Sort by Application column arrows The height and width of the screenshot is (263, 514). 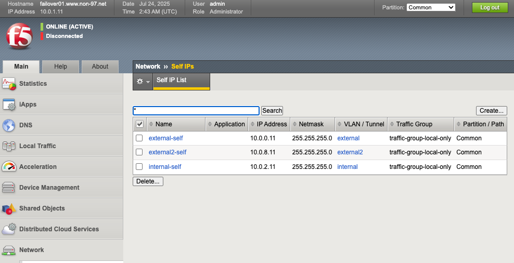click(210, 124)
